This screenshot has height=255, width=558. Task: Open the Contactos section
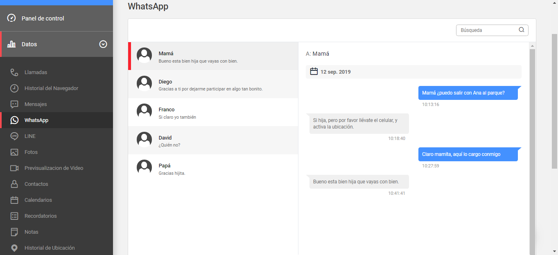click(x=56, y=184)
